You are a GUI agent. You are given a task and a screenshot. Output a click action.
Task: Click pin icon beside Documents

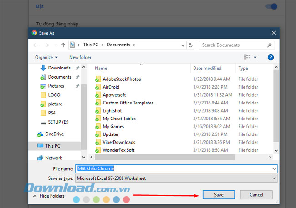77,77
